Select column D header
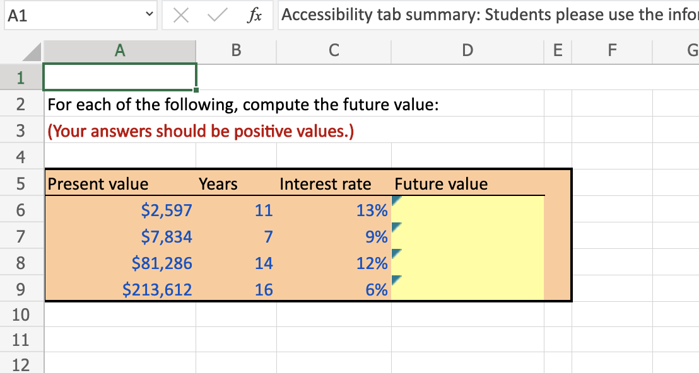The image size is (699, 373). point(467,51)
